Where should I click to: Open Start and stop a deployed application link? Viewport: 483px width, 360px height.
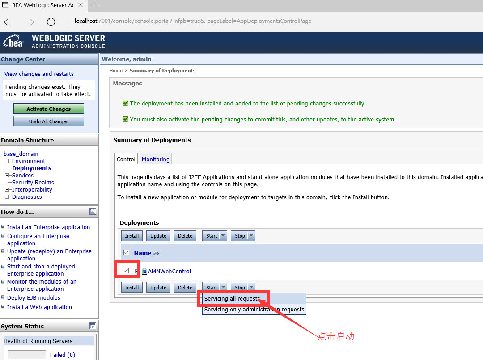[41, 270]
